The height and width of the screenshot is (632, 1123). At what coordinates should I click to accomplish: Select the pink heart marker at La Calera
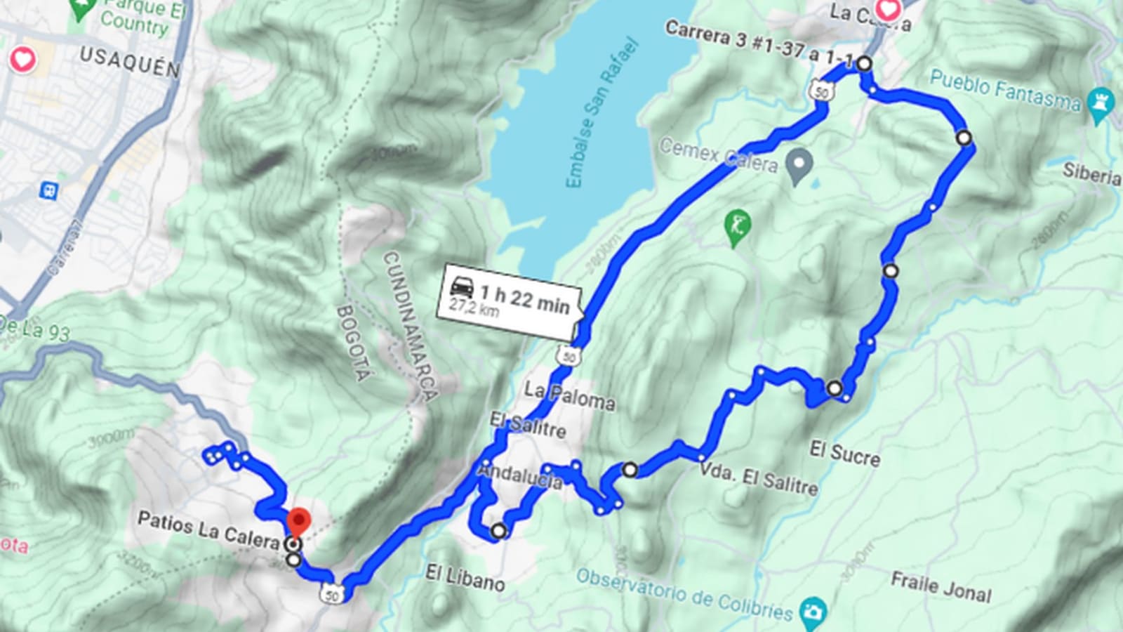[x=888, y=11]
